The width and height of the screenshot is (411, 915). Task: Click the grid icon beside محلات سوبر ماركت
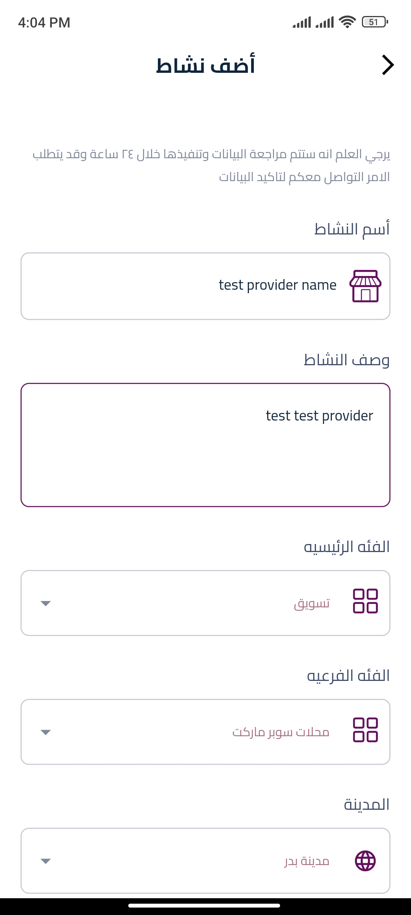point(365,730)
